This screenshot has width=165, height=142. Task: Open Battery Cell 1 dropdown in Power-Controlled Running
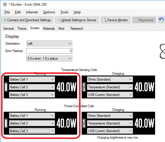pos(32,115)
